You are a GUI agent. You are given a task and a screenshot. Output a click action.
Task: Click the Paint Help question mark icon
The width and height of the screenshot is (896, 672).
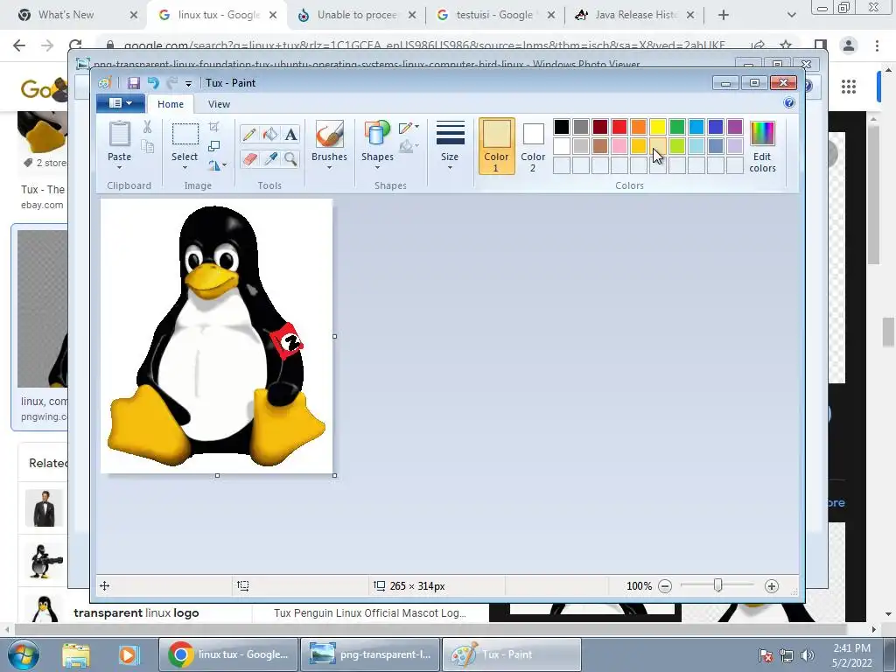(789, 103)
